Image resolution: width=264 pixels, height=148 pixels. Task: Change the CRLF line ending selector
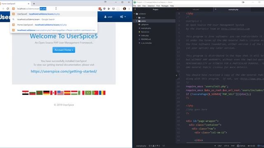(219, 146)
